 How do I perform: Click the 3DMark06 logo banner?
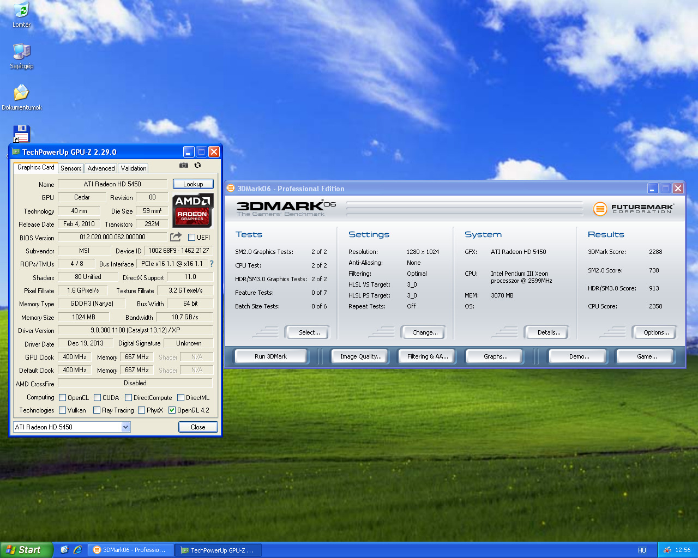pyautogui.click(x=286, y=208)
